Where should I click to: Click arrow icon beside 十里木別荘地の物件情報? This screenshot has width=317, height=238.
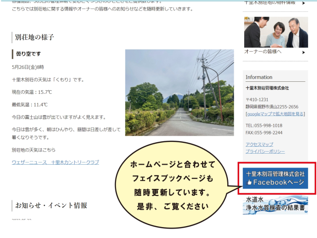[303, 2]
